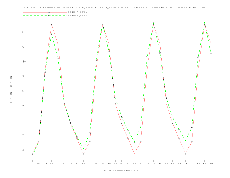
Task: Click the x-axis tick label 30
Action: (96, 163)
